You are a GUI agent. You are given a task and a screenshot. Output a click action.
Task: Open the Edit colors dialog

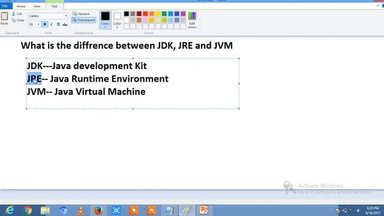point(192,20)
